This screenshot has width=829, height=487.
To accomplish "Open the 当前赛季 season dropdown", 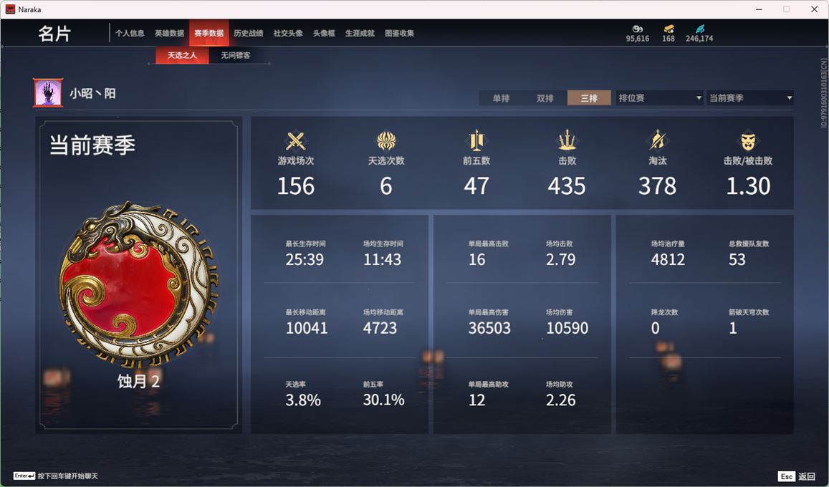I will tap(750, 97).
